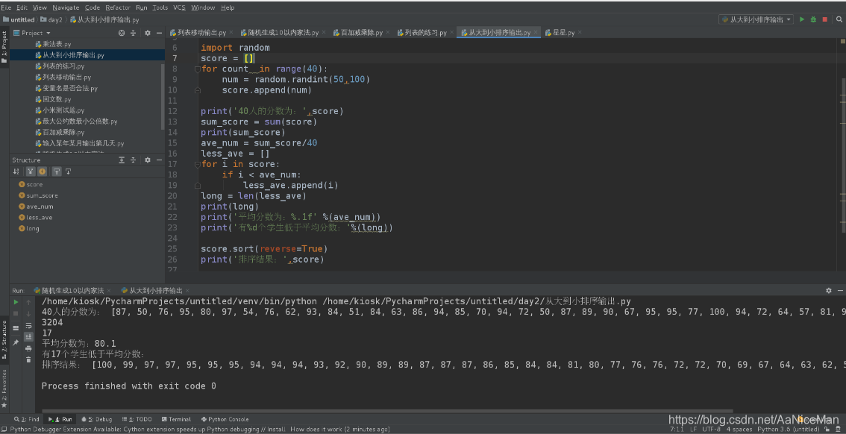This screenshot has height=434, width=846.
Task: Toggle scroll to end in Run console
Action: point(28,336)
